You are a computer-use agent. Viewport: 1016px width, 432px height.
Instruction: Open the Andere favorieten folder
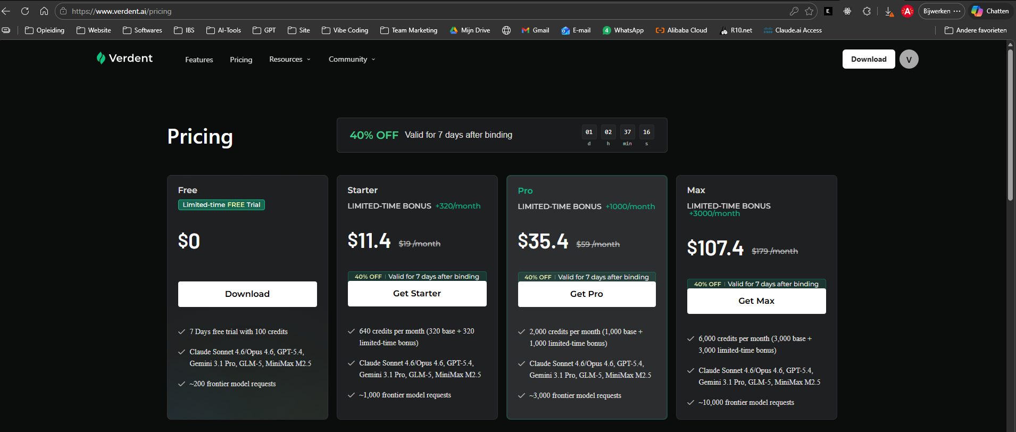(976, 30)
